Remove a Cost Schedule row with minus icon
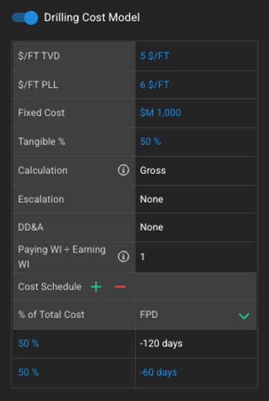Screen dimensions: 269x401 coord(120,287)
